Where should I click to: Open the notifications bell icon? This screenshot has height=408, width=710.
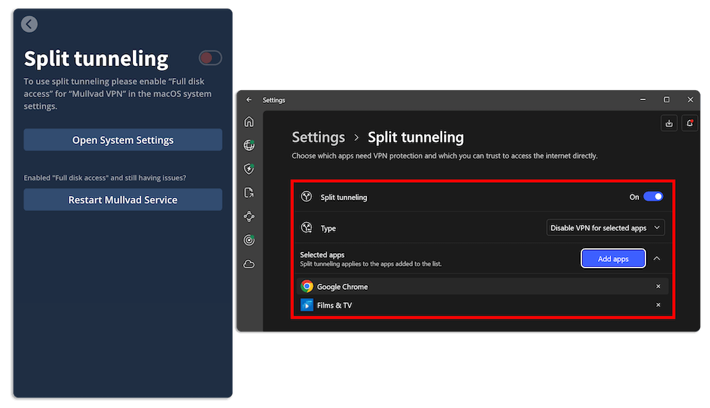point(689,123)
